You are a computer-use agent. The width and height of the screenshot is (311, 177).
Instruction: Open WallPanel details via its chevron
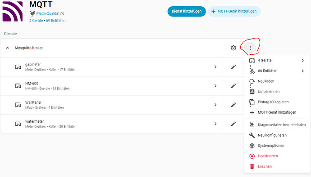[x=215, y=105]
